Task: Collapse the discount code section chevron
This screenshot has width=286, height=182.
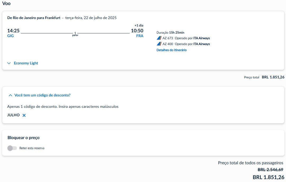Action: 10,95
